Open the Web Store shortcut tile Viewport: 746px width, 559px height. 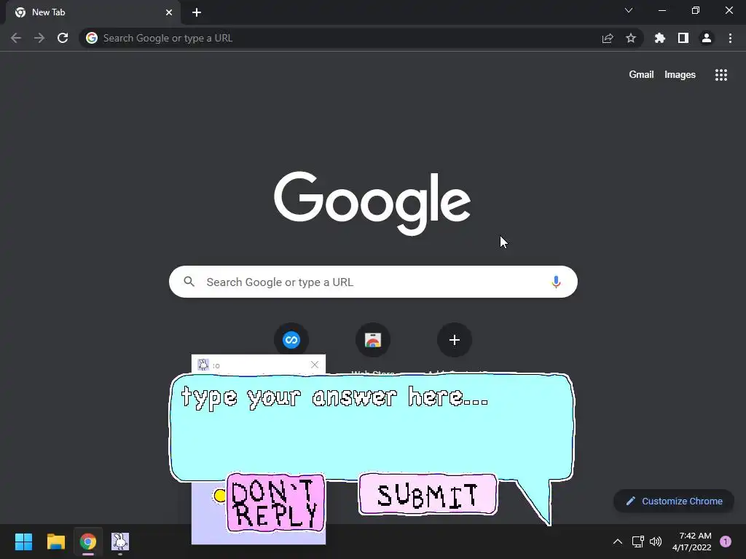pos(373,340)
